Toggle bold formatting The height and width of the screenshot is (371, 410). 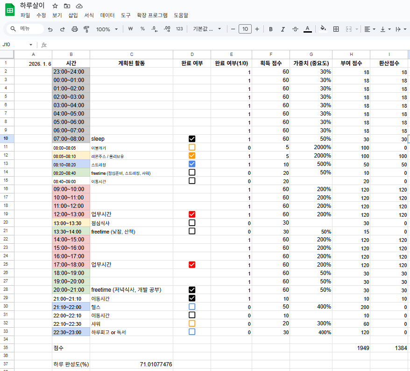[x=271, y=29]
